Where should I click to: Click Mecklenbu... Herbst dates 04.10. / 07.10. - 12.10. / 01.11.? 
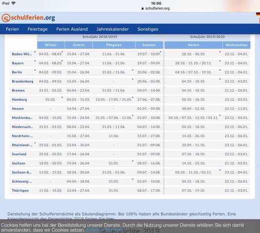pyautogui.click(x=193, y=118)
